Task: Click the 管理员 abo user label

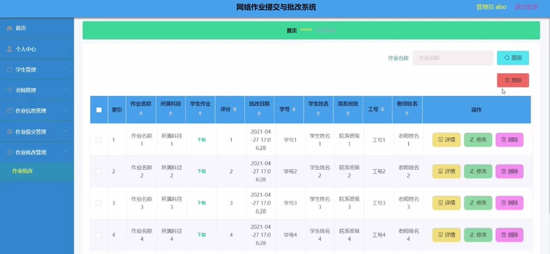Action: click(491, 7)
